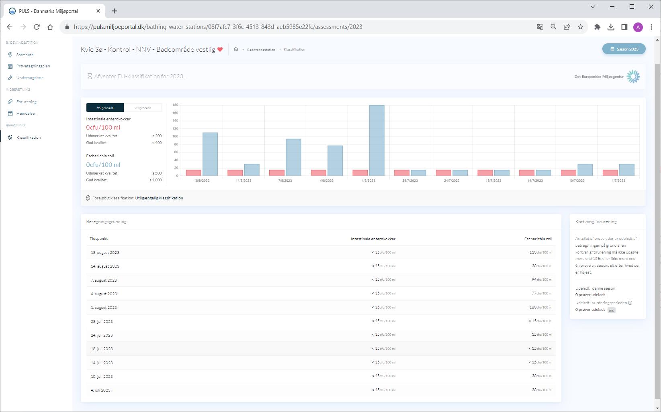Open Prøvetagningsplan calendar icon
Screen dimensions: 661x412
tap(10, 66)
